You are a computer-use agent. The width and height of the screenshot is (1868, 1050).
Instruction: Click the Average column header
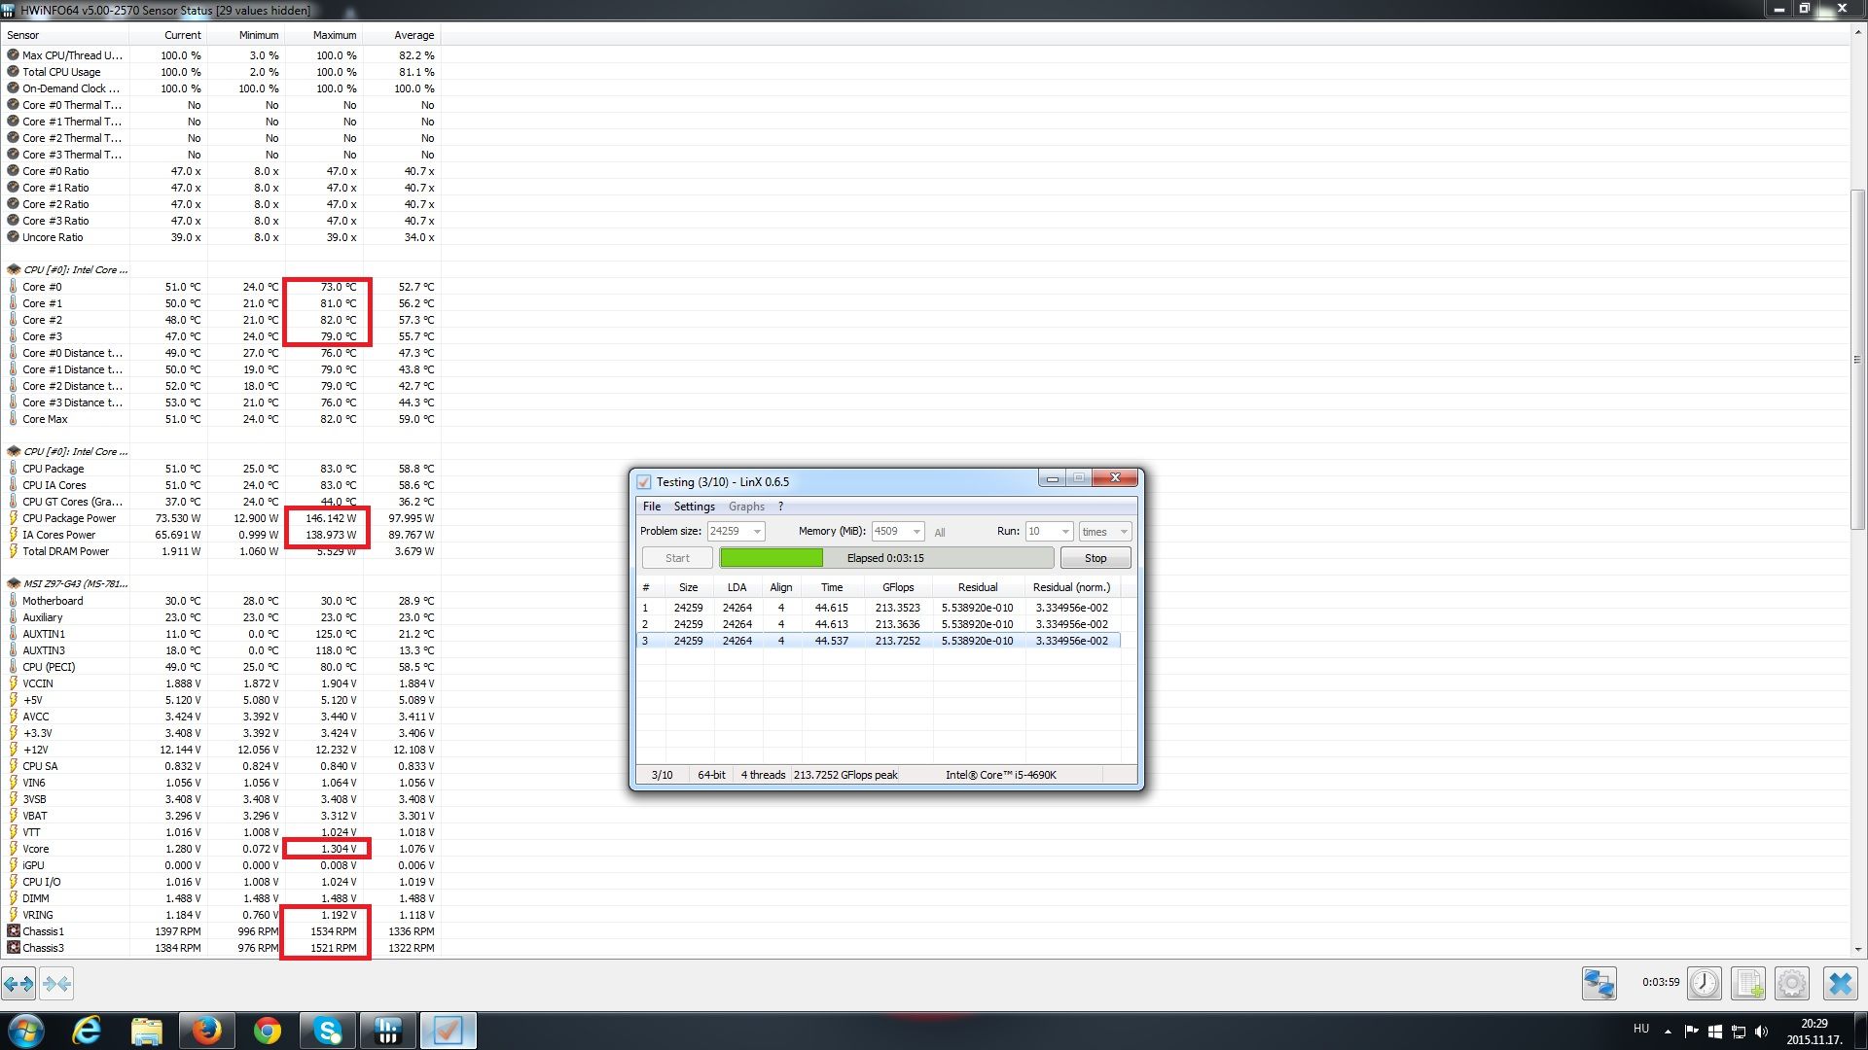[402, 35]
